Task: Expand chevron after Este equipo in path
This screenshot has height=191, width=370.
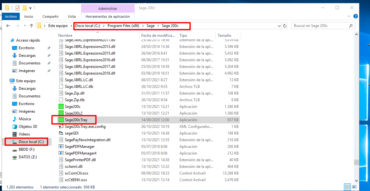Action: point(71,26)
